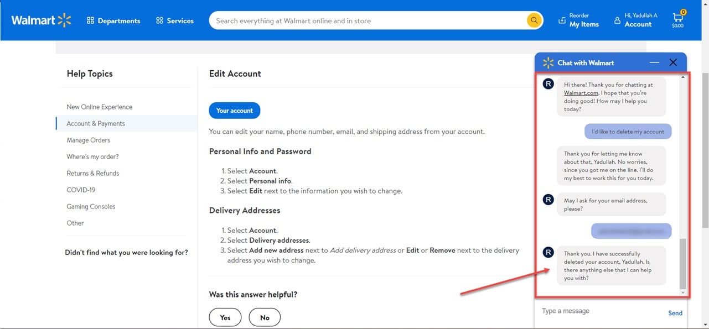Screen dimensions: 709x329
Task: Click the Departments grid icon
Action: point(91,20)
